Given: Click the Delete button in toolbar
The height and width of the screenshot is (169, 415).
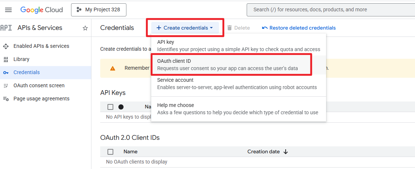Looking at the screenshot, I should pyautogui.click(x=238, y=28).
